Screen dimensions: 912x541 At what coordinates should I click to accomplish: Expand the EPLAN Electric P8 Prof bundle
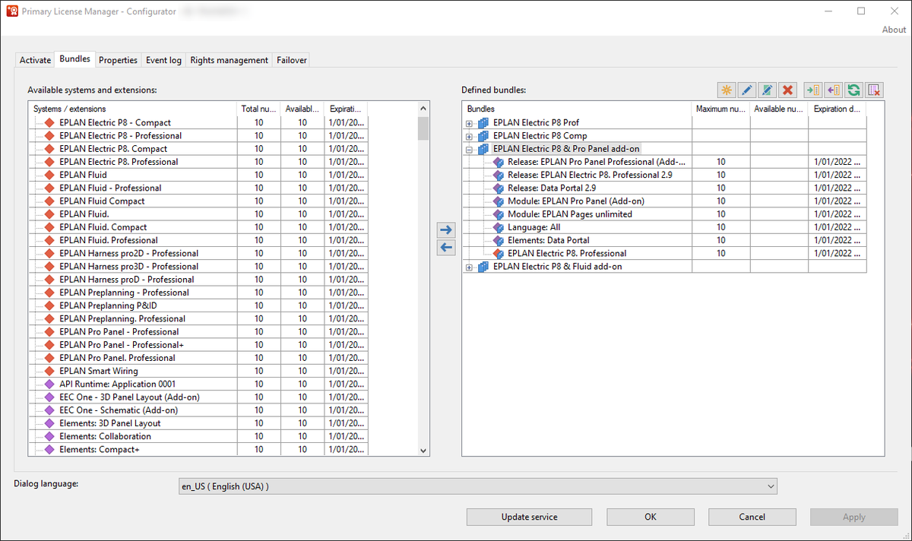pos(470,123)
